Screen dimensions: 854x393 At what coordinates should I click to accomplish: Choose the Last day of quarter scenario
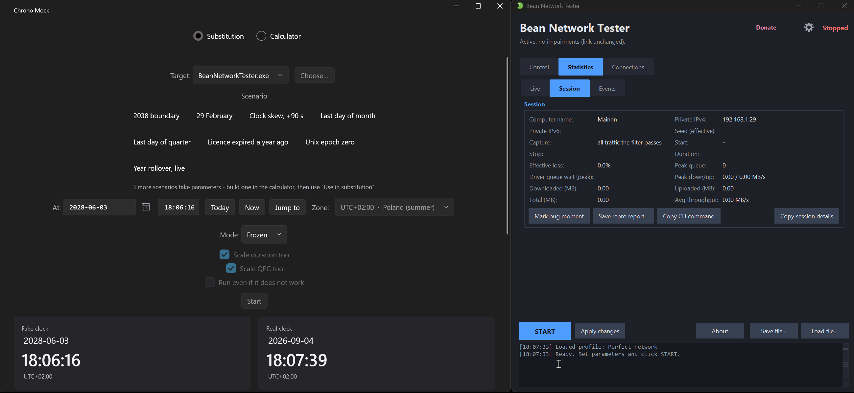[x=162, y=142]
